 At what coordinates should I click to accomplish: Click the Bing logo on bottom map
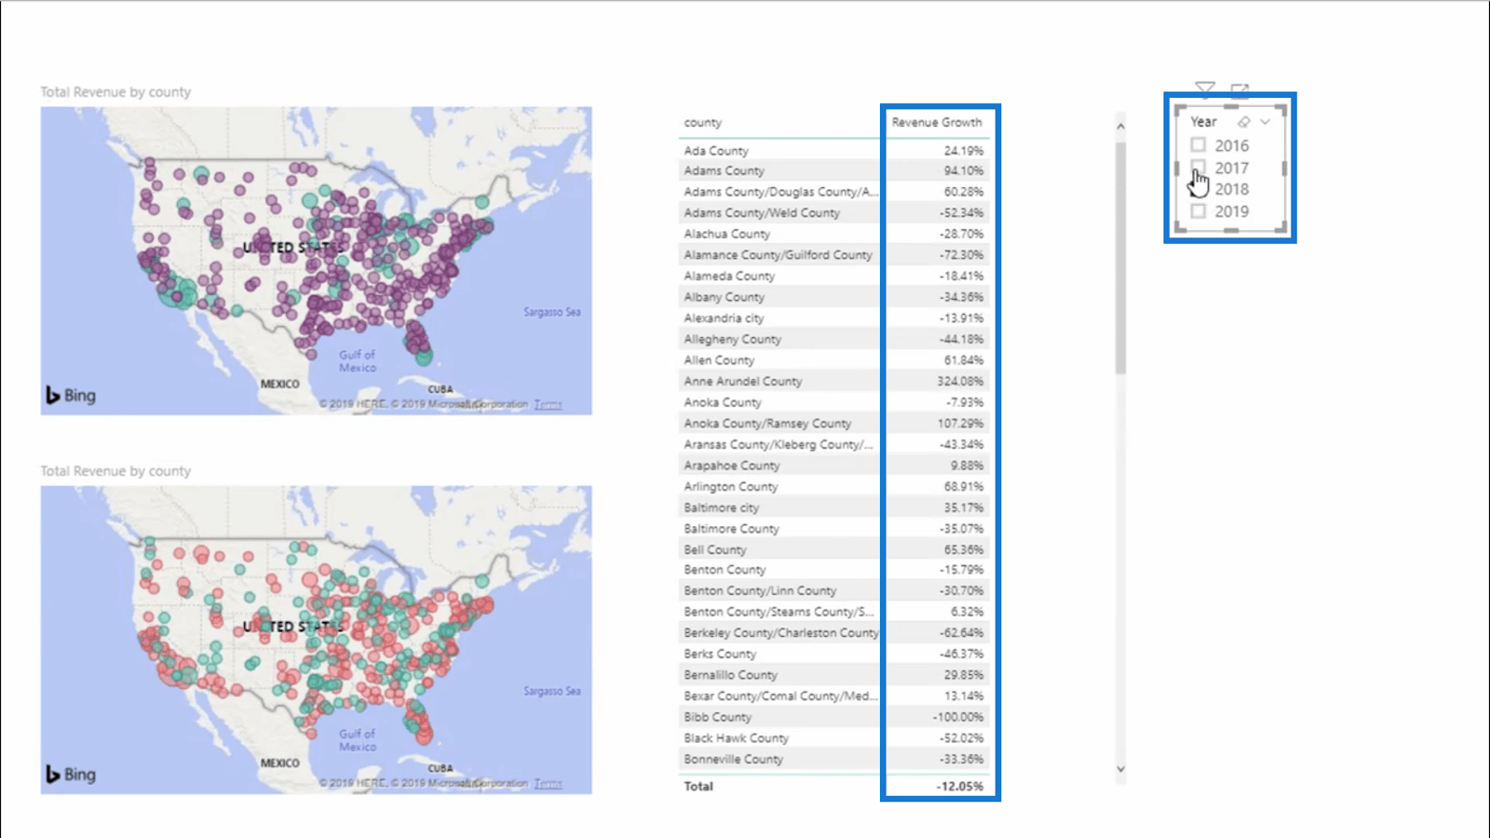coord(71,774)
